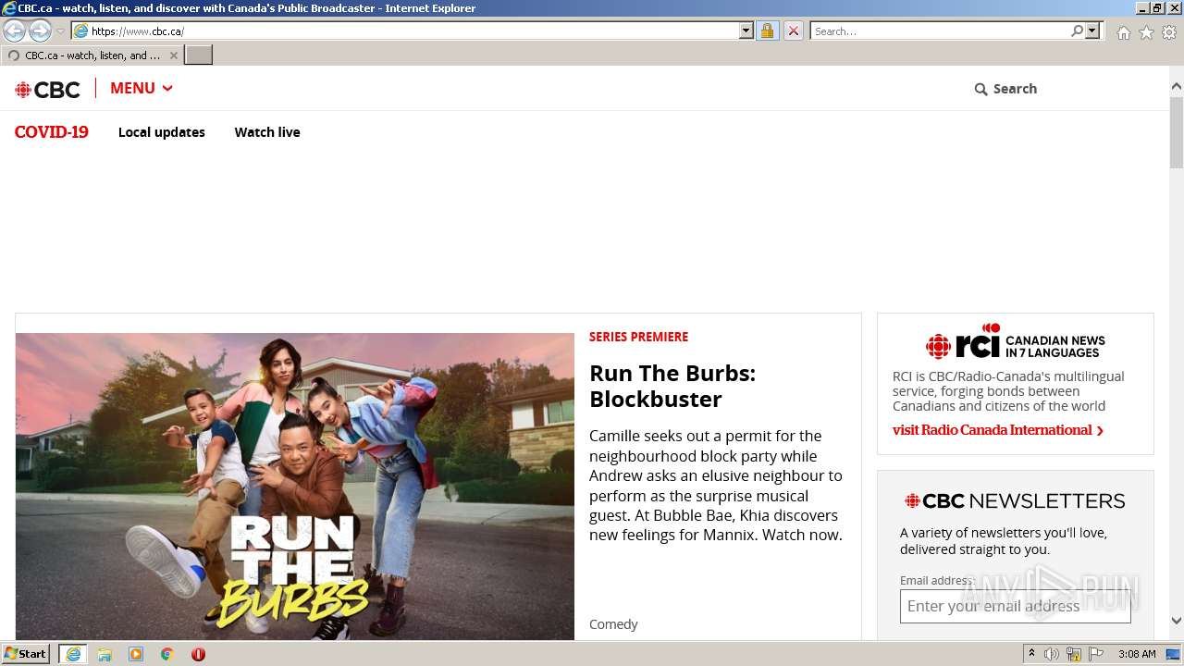
Task: Visit Radio Canada International link
Action: coord(998,430)
